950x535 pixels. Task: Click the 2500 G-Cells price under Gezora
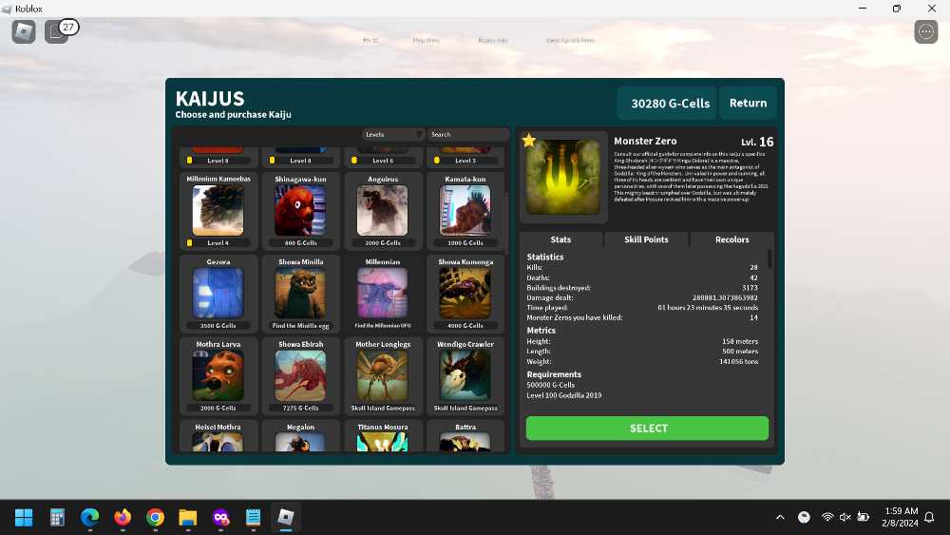218,326
